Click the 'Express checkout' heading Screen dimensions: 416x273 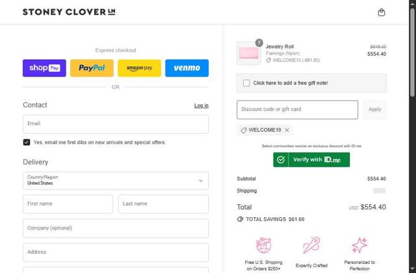coord(116,51)
